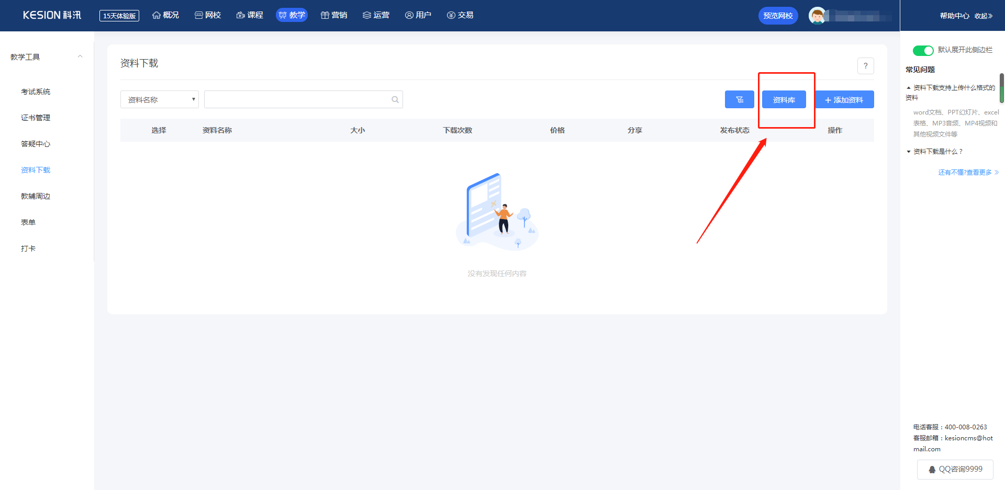Click the material search input field
Viewport: 1005px width, 490px height.
[x=304, y=99]
